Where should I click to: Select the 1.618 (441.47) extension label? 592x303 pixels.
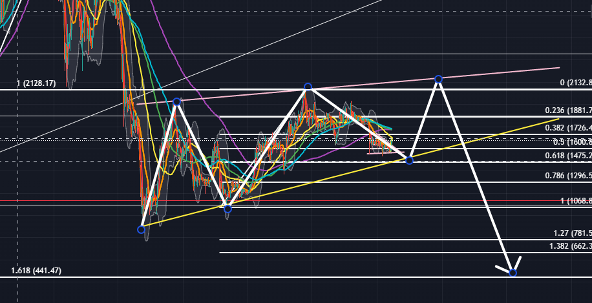tap(36, 271)
